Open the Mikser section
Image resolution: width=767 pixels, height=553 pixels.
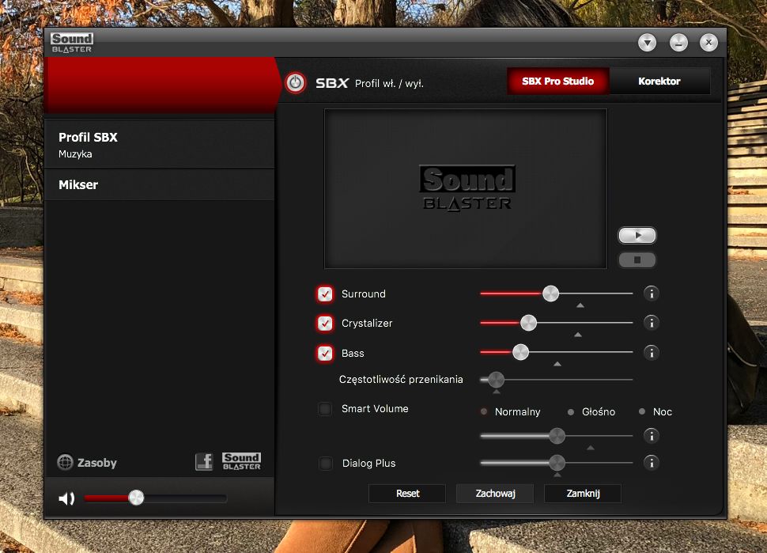(160, 184)
